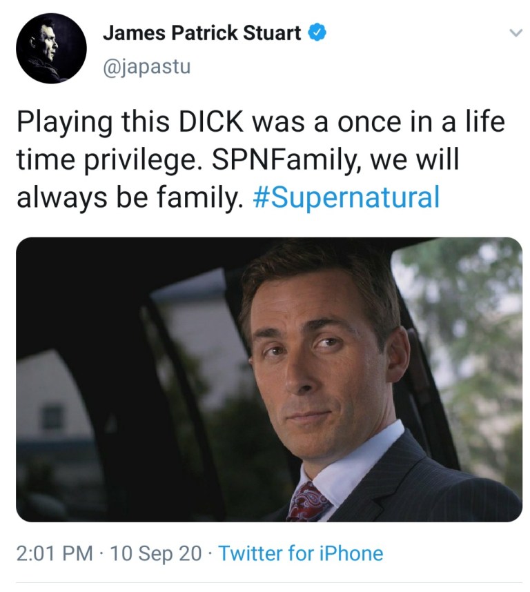This screenshot has width=530, height=592.
Task: Click the word DICK in the tweet
Action: 211,122
